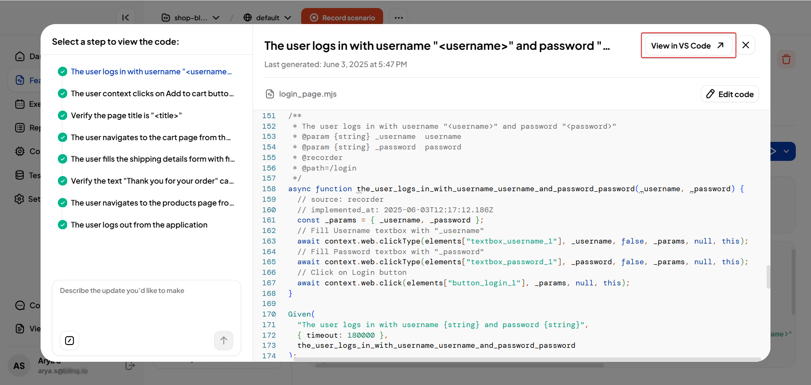Viewport: 811px width, 385px height.
Task: Click green check beside "Thank you" verification step
Action: [x=63, y=181]
